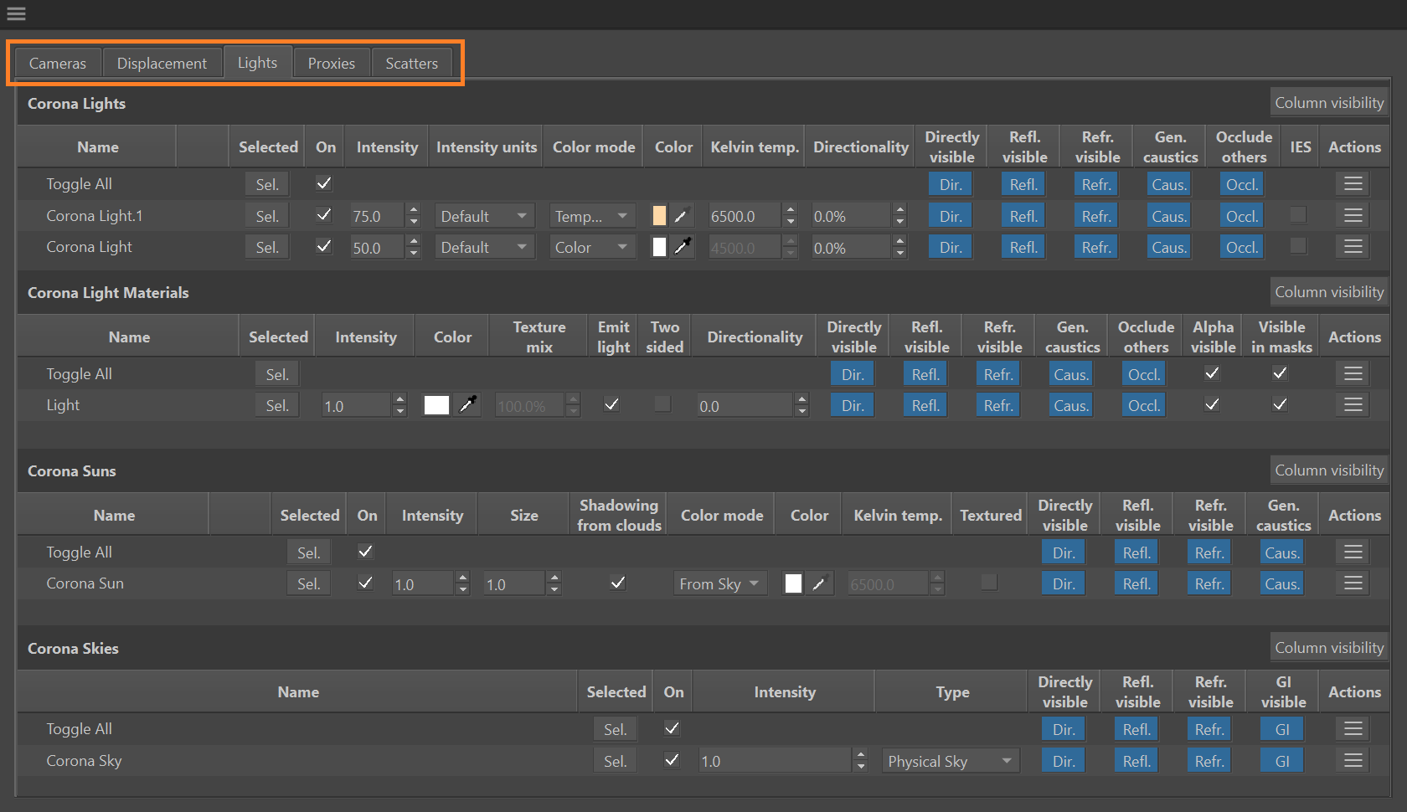The image size is (1407, 812).
Task: Toggle Dir. for all Corona Lights
Action: pos(951,184)
